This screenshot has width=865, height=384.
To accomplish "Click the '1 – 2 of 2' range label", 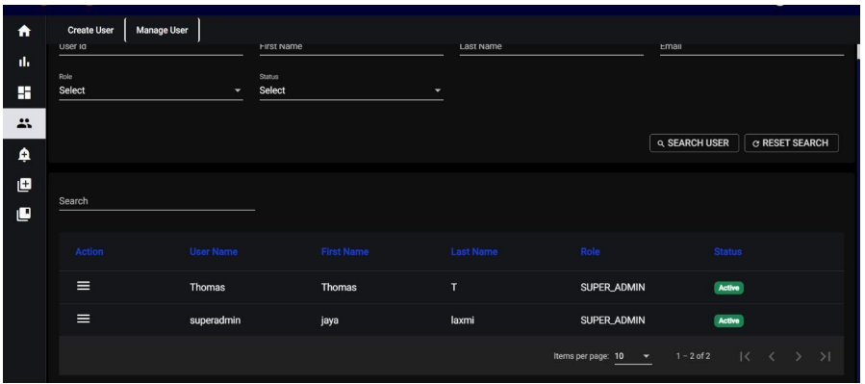I will tap(693, 356).
